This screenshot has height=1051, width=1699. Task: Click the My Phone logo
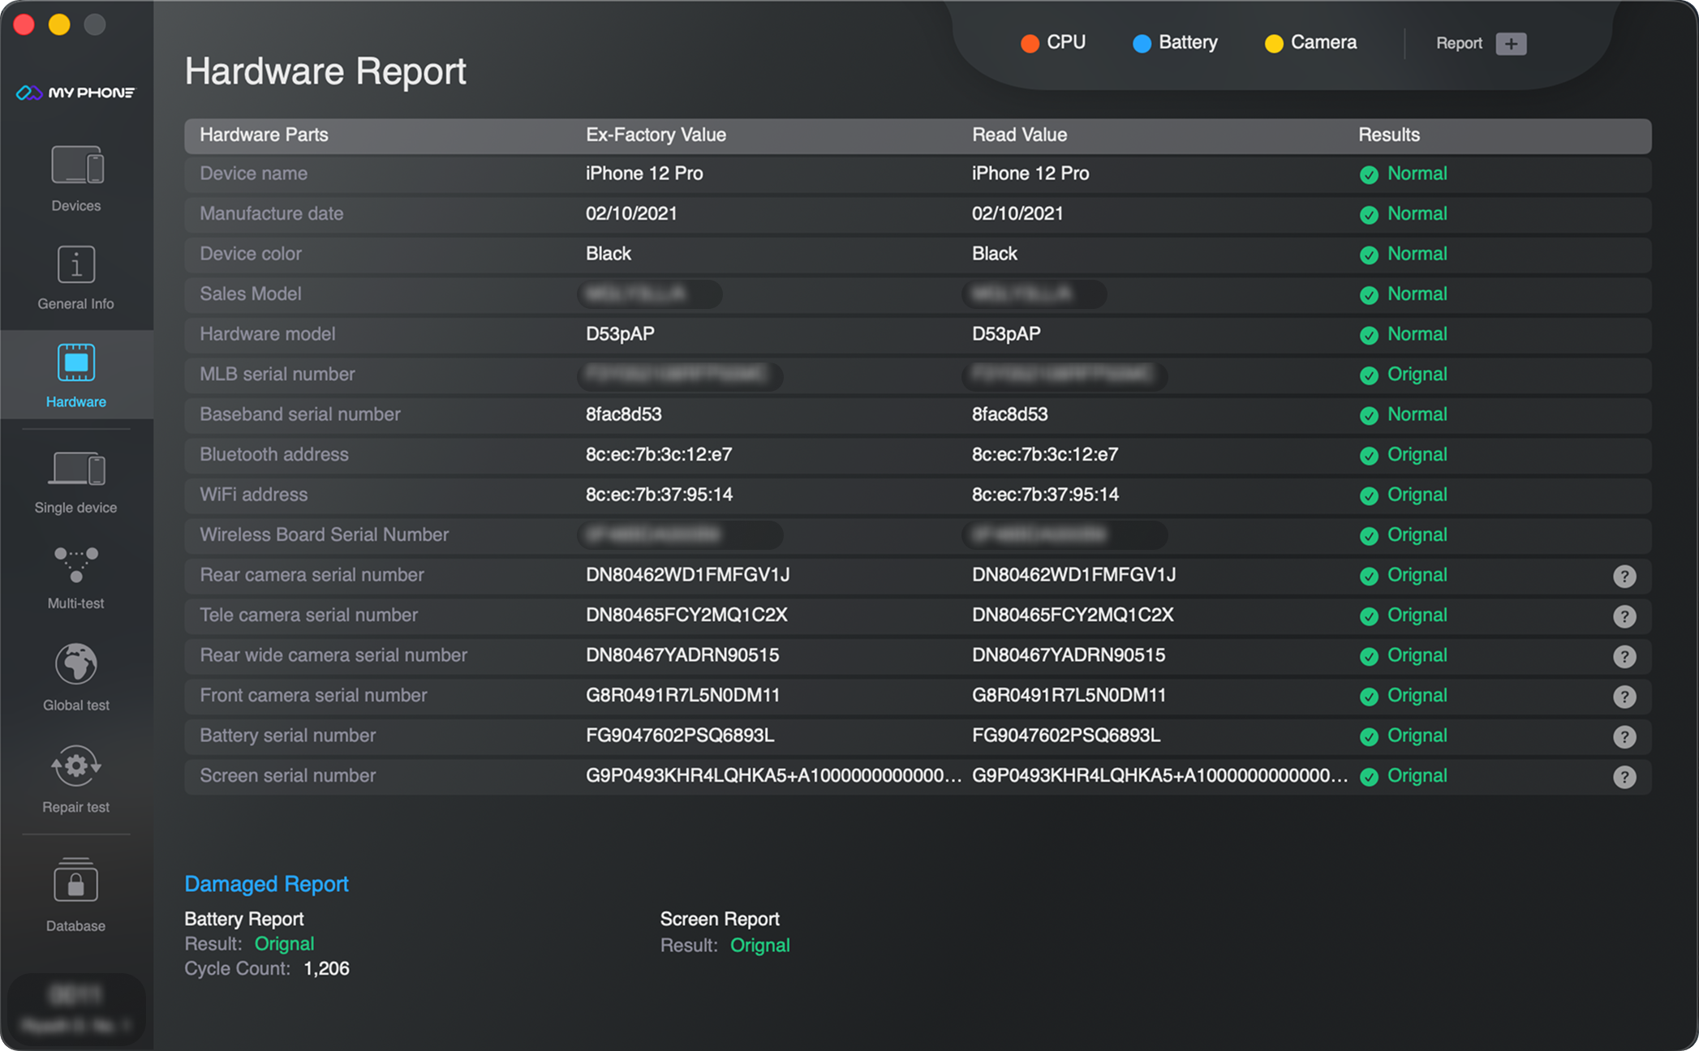click(x=76, y=92)
